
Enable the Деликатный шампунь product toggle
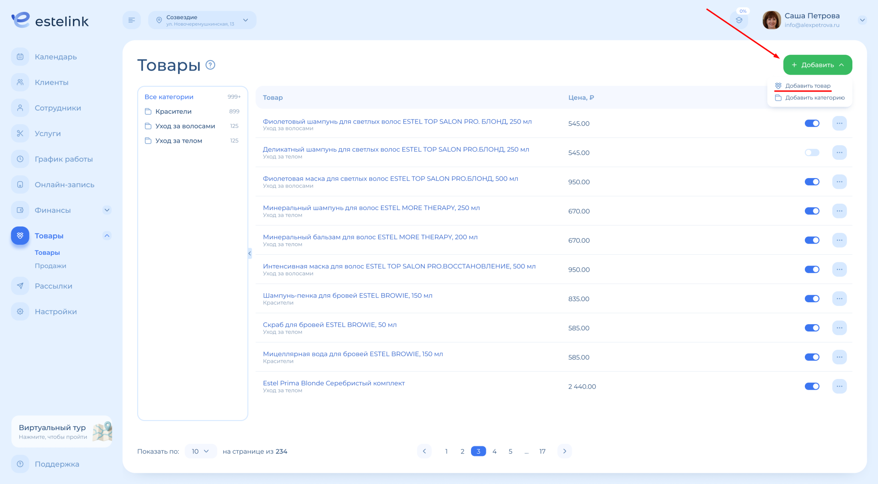(812, 153)
